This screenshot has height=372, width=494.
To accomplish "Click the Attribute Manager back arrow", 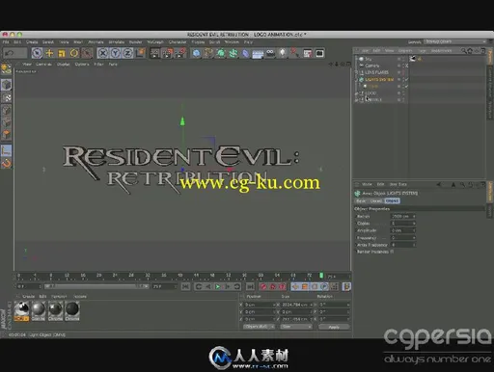I will pos(439,184).
